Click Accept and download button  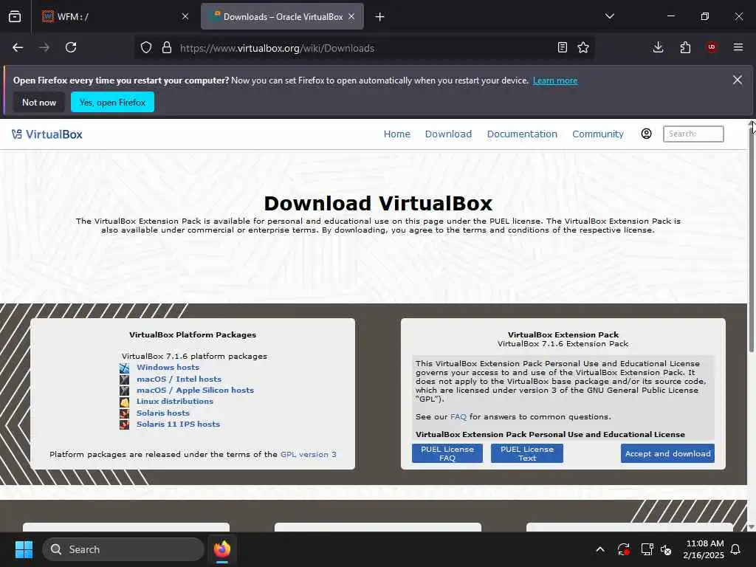[667, 453]
